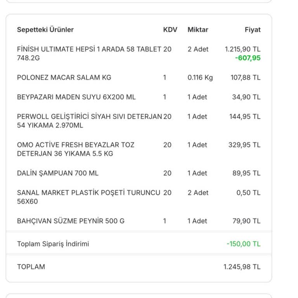Select DALİN ŞAMPUAN 700 ML item
This screenshot has width=298, height=298.
point(57,173)
